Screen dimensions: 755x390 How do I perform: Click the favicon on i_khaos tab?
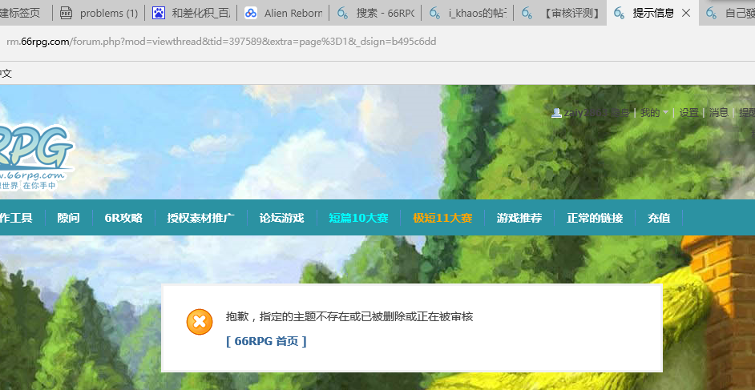pyautogui.click(x=434, y=13)
